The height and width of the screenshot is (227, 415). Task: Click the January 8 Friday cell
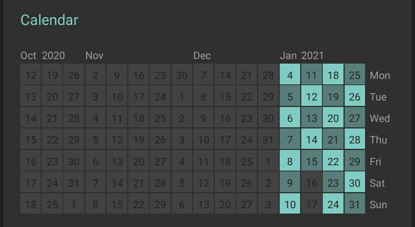point(290,160)
